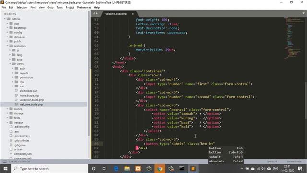
Task: Collapse the tutorial root folder
Action: tap(5, 19)
